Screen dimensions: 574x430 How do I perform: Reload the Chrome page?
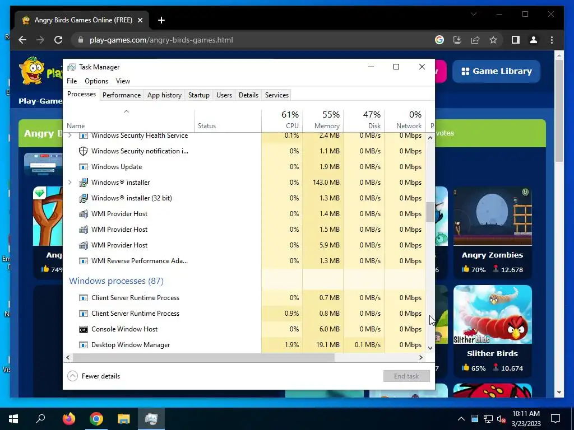[58, 40]
